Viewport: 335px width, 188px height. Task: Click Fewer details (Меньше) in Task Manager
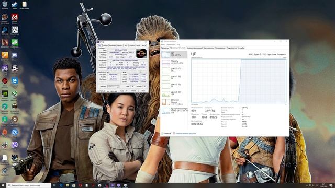(x=166, y=134)
